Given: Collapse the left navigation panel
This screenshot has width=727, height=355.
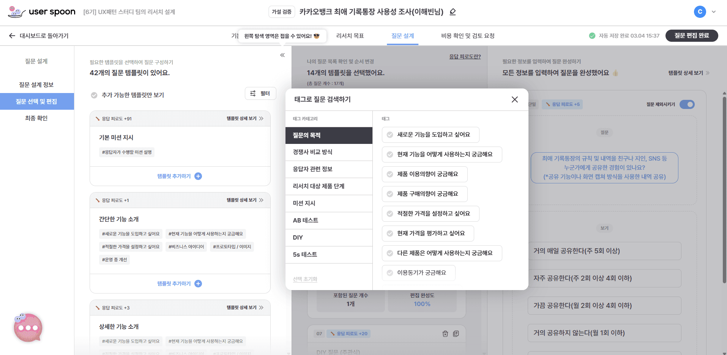Looking at the screenshot, I should pyautogui.click(x=282, y=55).
